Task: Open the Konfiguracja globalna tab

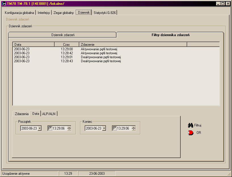Action: point(19,13)
